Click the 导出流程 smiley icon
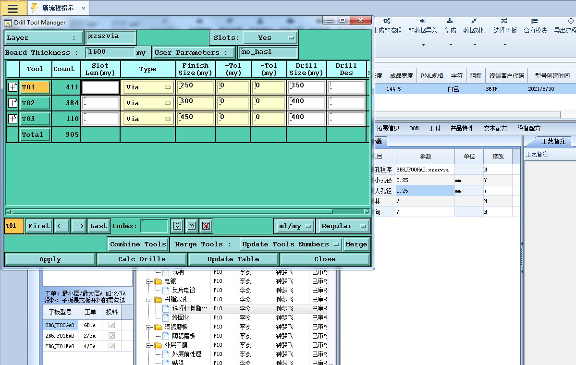 [571, 21]
